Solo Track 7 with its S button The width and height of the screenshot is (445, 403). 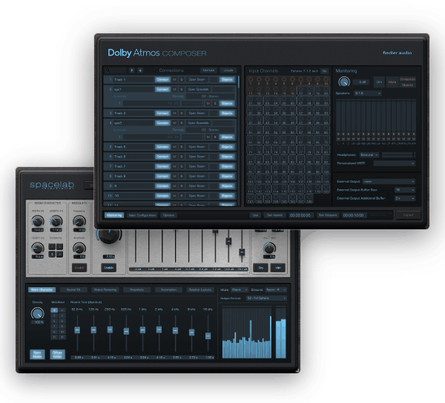[182, 166]
